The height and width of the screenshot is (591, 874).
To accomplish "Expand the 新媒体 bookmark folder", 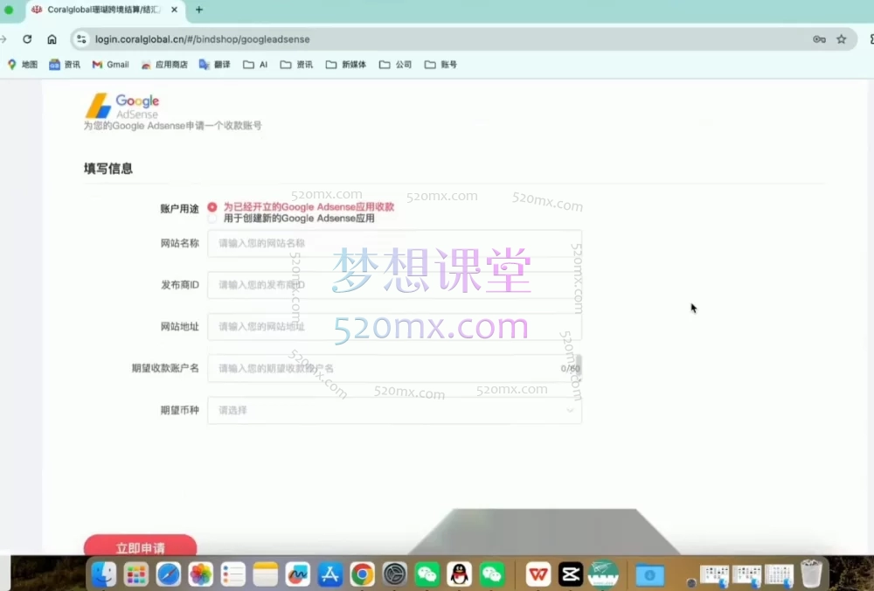I will 345,65.
